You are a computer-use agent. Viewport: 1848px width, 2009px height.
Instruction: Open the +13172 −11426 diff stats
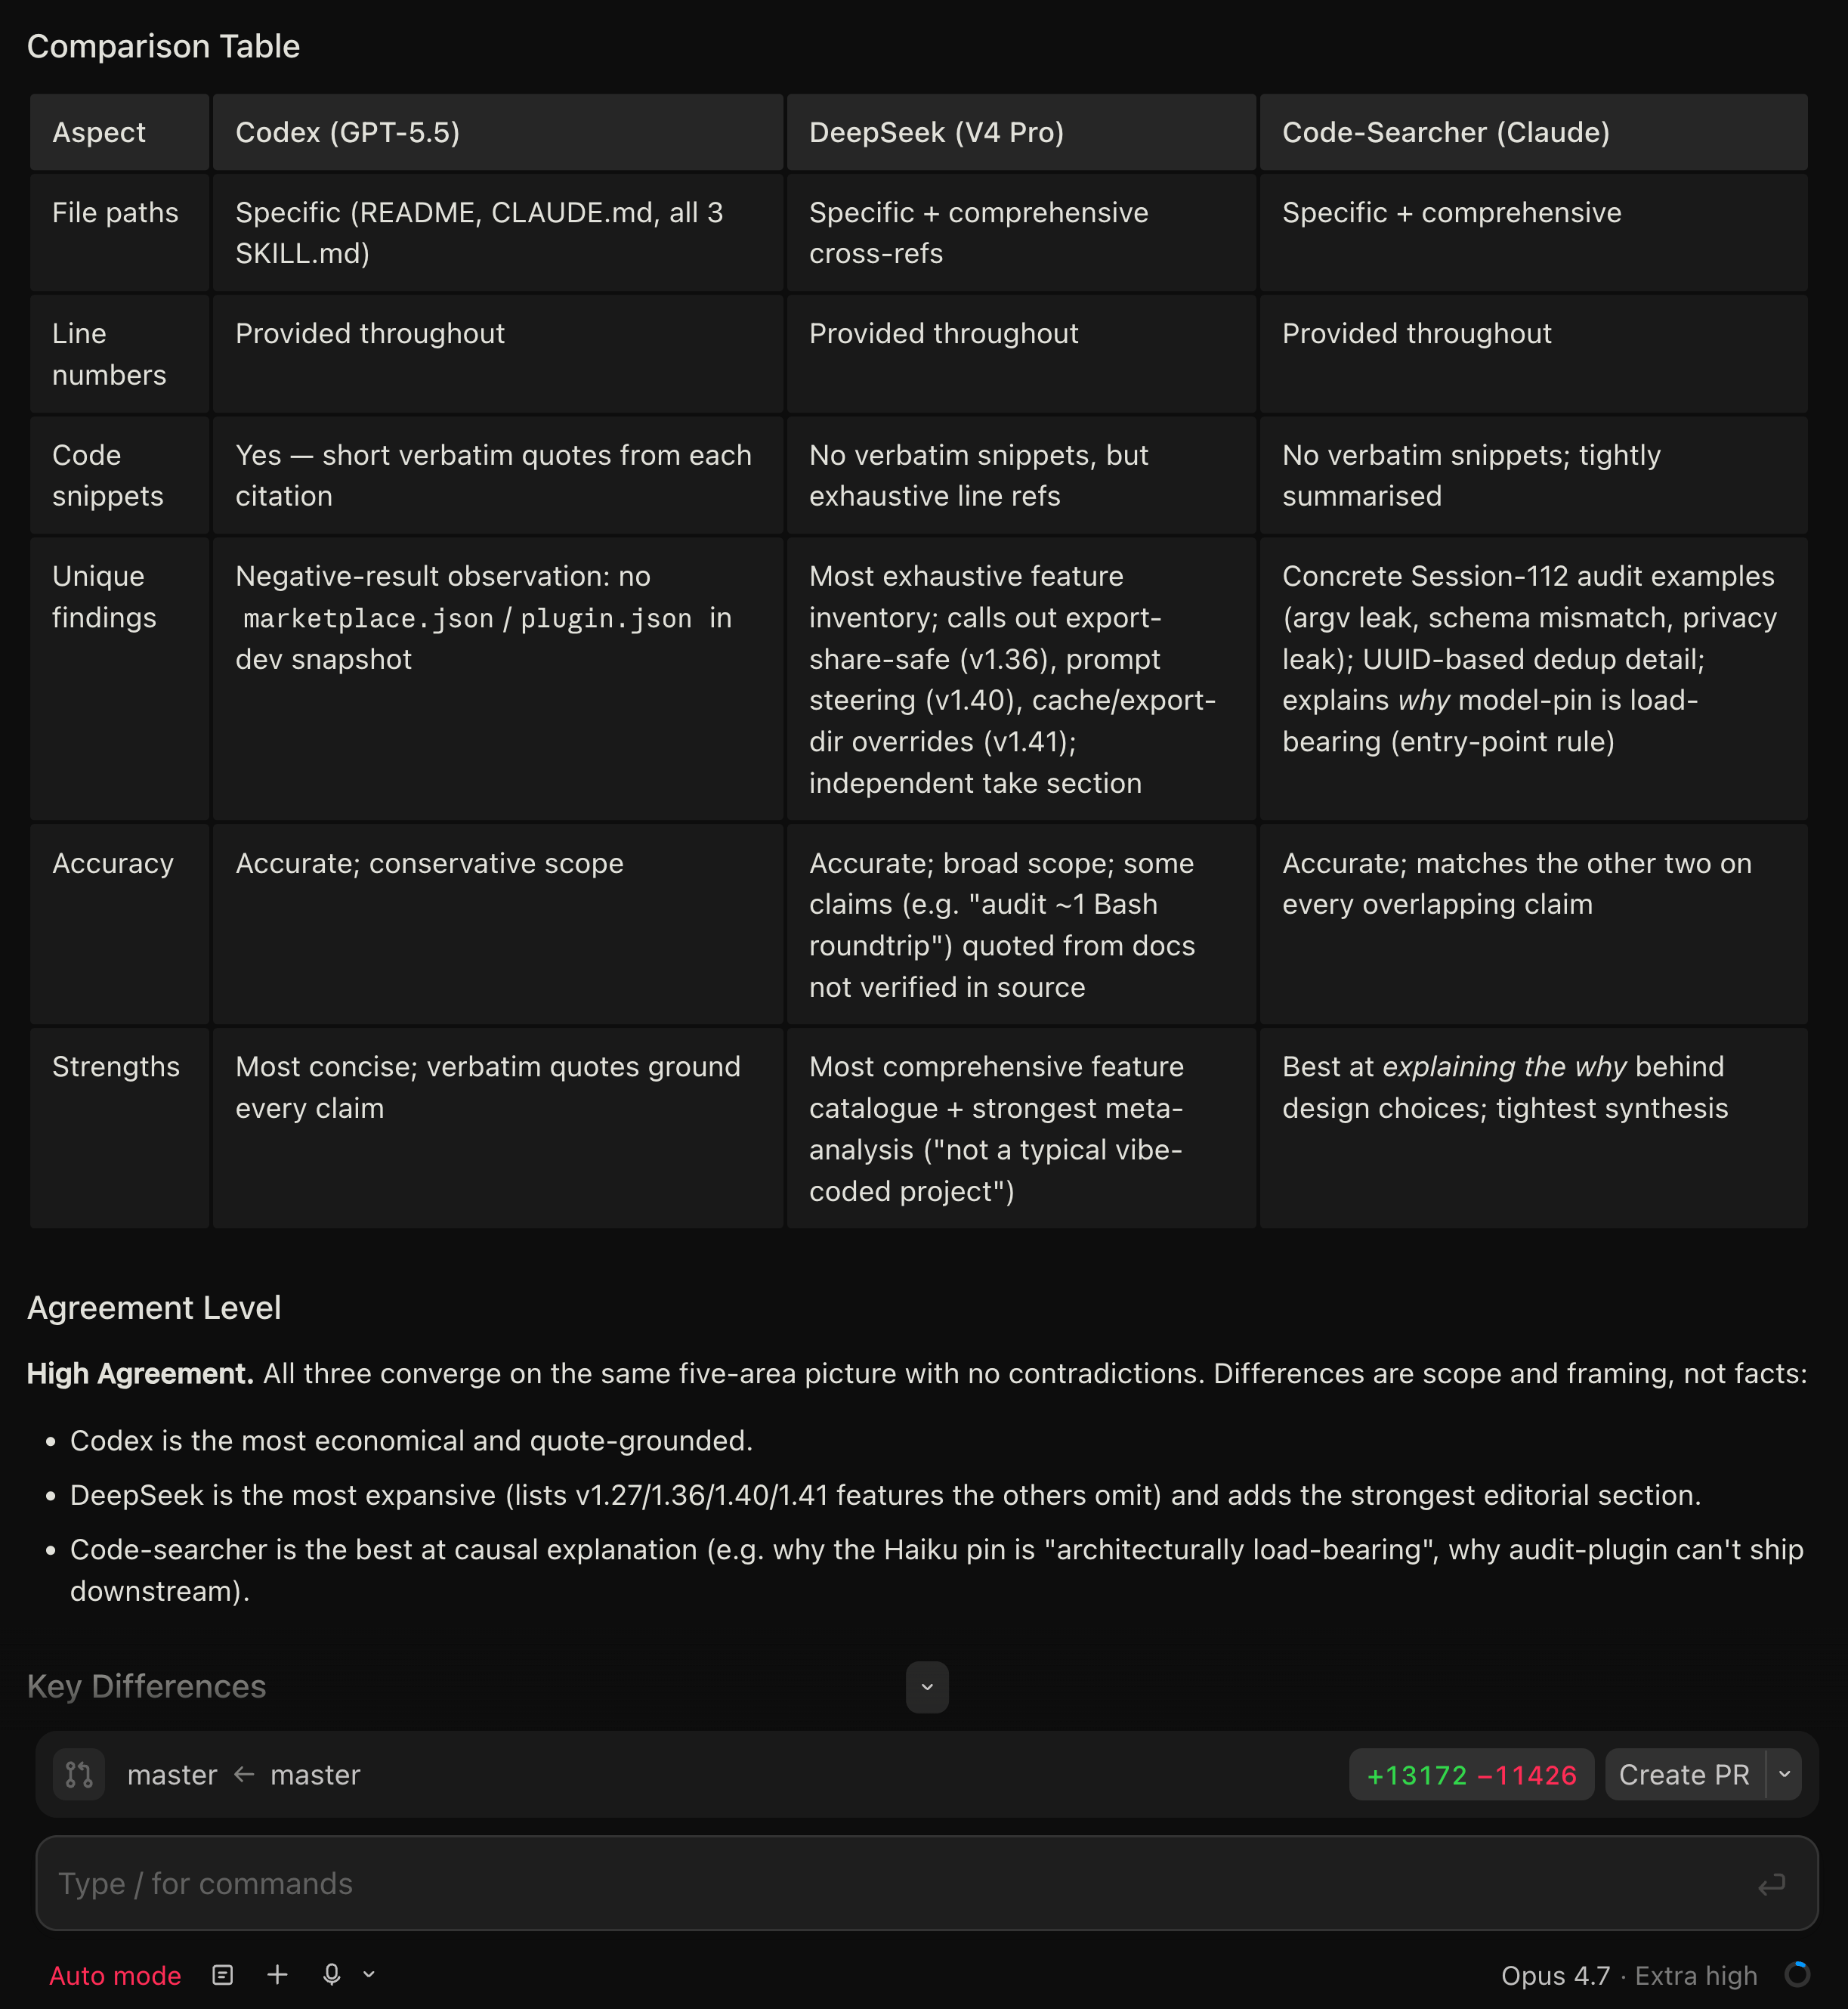pos(1471,1775)
